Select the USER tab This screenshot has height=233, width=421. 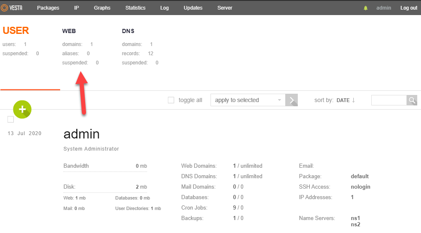coord(16,31)
